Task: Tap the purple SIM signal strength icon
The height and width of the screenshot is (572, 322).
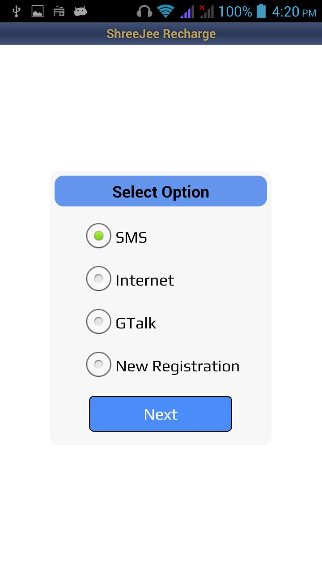Action: coord(186,12)
